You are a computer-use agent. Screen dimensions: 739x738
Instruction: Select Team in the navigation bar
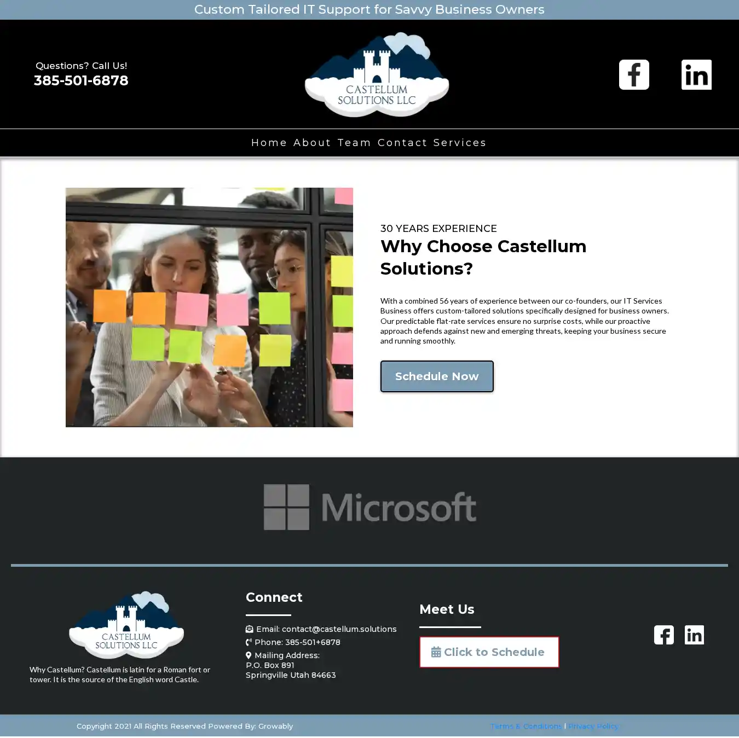click(354, 143)
